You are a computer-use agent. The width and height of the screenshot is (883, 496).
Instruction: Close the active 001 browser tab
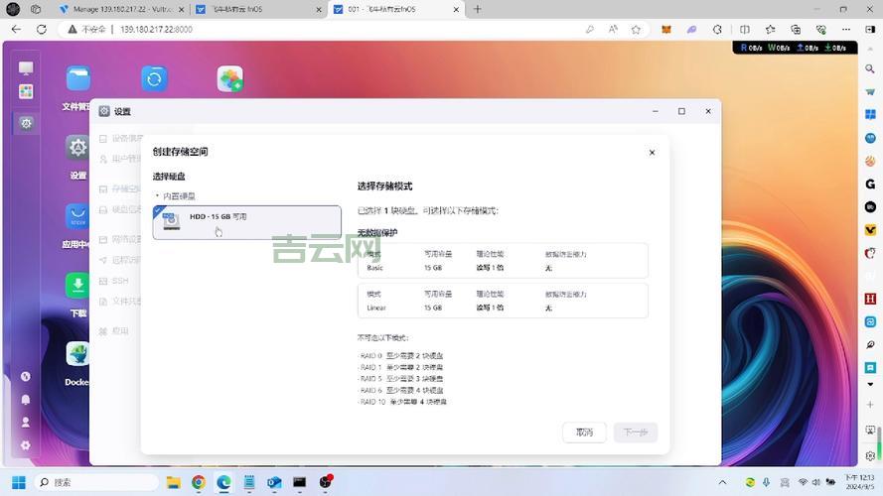click(x=456, y=10)
